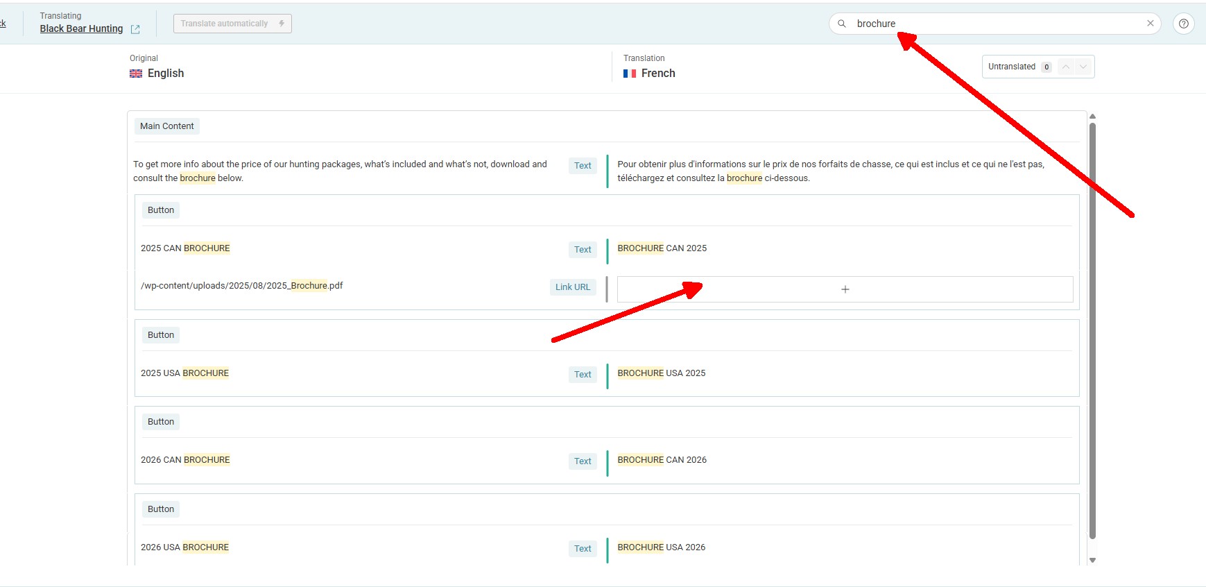Click the search magnifier icon

pos(842,24)
